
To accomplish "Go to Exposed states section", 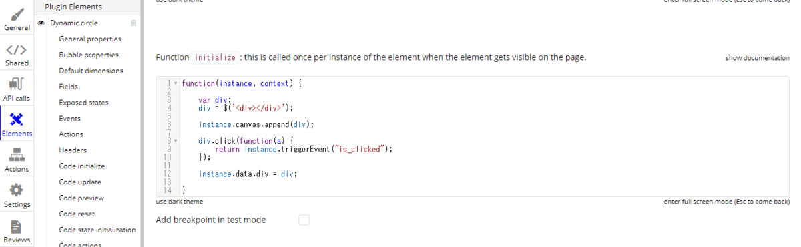I will (83, 103).
